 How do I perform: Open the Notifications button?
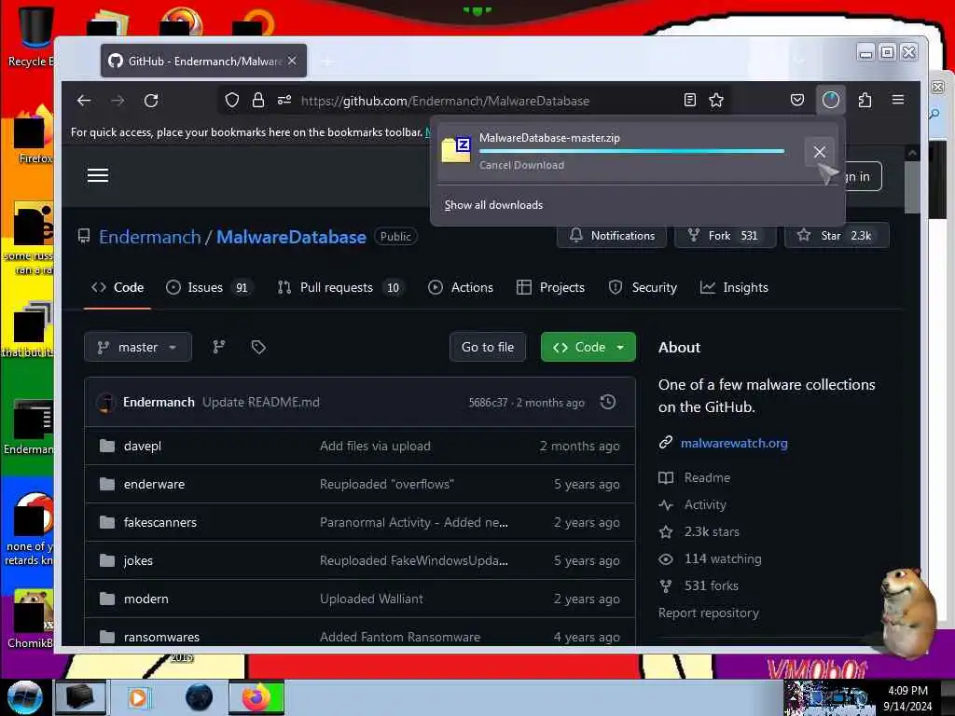point(612,236)
